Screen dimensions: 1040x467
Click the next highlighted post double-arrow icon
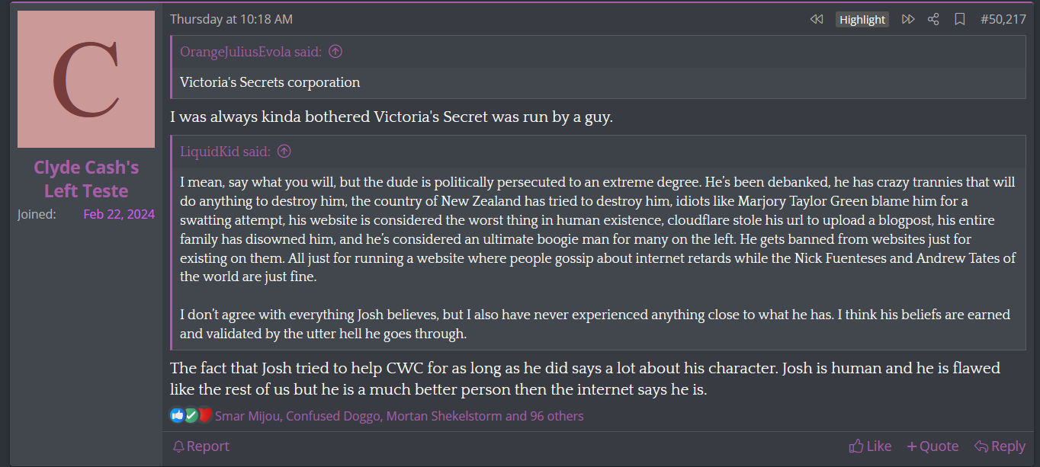(x=908, y=20)
